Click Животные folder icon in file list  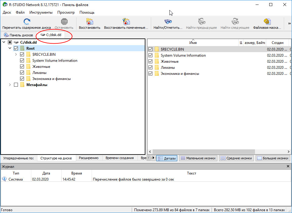pyautogui.click(x=157, y=62)
